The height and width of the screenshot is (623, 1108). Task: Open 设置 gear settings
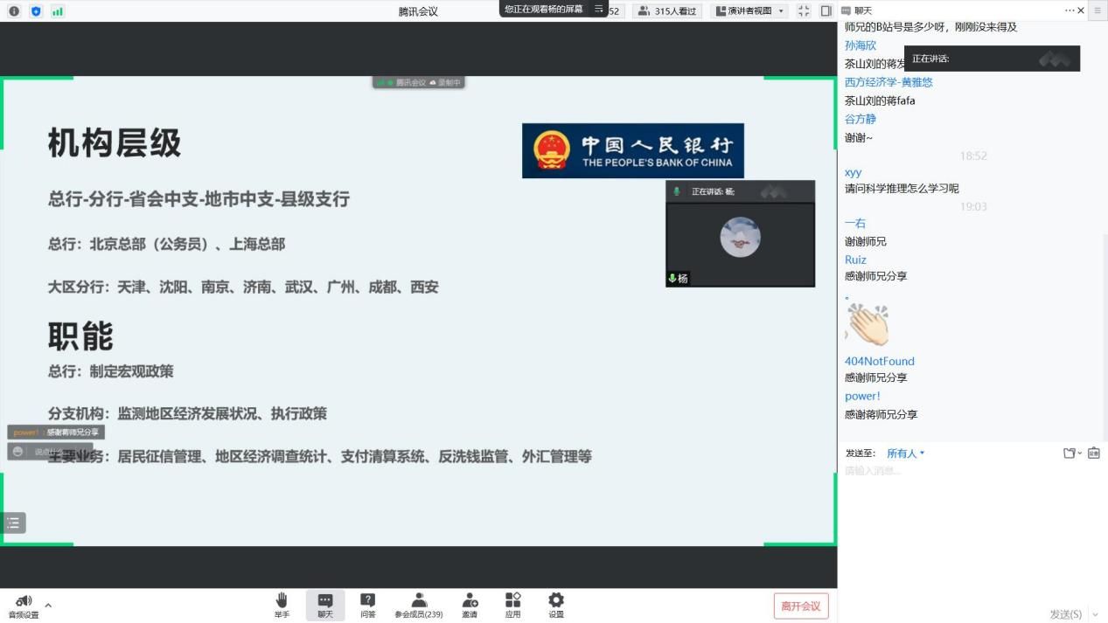(x=556, y=605)
